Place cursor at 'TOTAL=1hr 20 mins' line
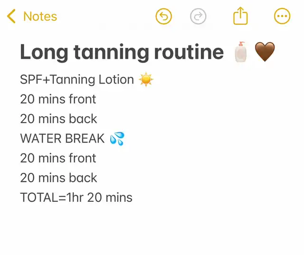Image resolution: width=304 pixels, height=255 pixels. click(76, 198)
